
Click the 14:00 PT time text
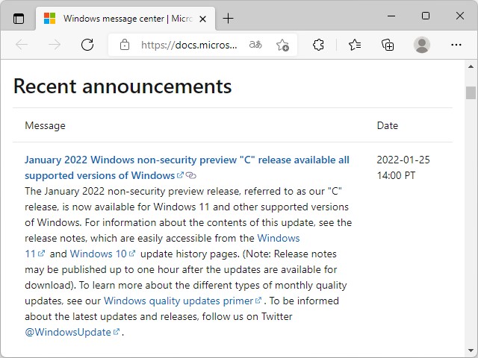(396, 175)
